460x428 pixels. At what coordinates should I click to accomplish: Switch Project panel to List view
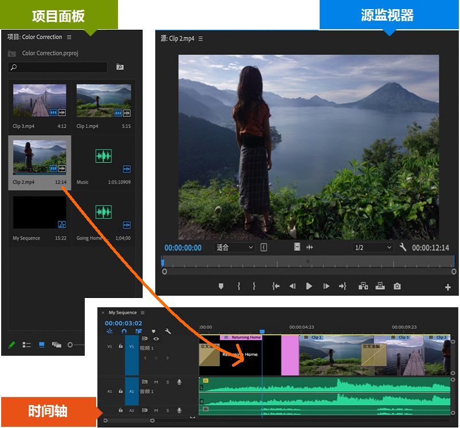click(27, 345)
